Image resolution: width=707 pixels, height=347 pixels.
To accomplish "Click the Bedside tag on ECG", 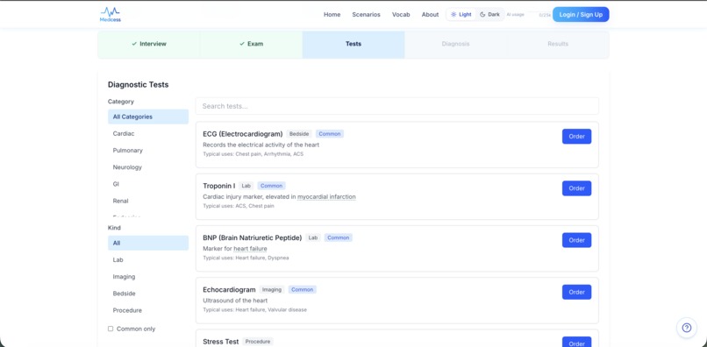I will [x=299, y=134].
